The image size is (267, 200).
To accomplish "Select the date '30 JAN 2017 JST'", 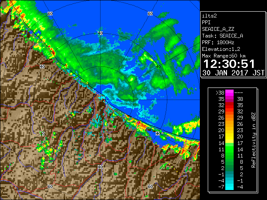I will point(233,73).
